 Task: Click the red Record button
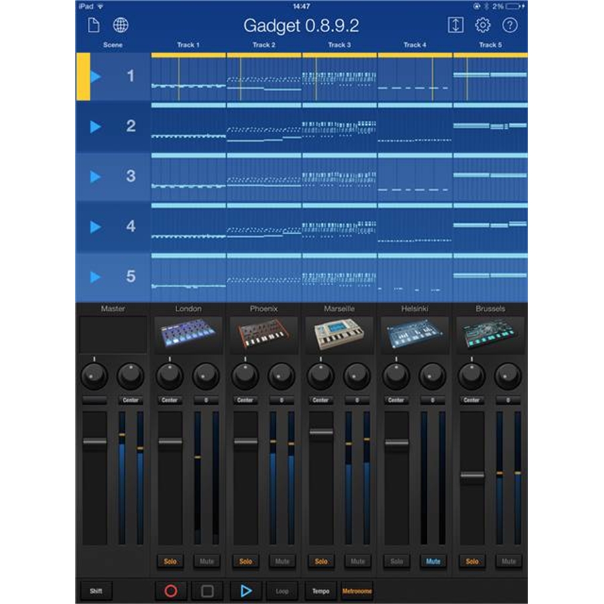(171, 591)
